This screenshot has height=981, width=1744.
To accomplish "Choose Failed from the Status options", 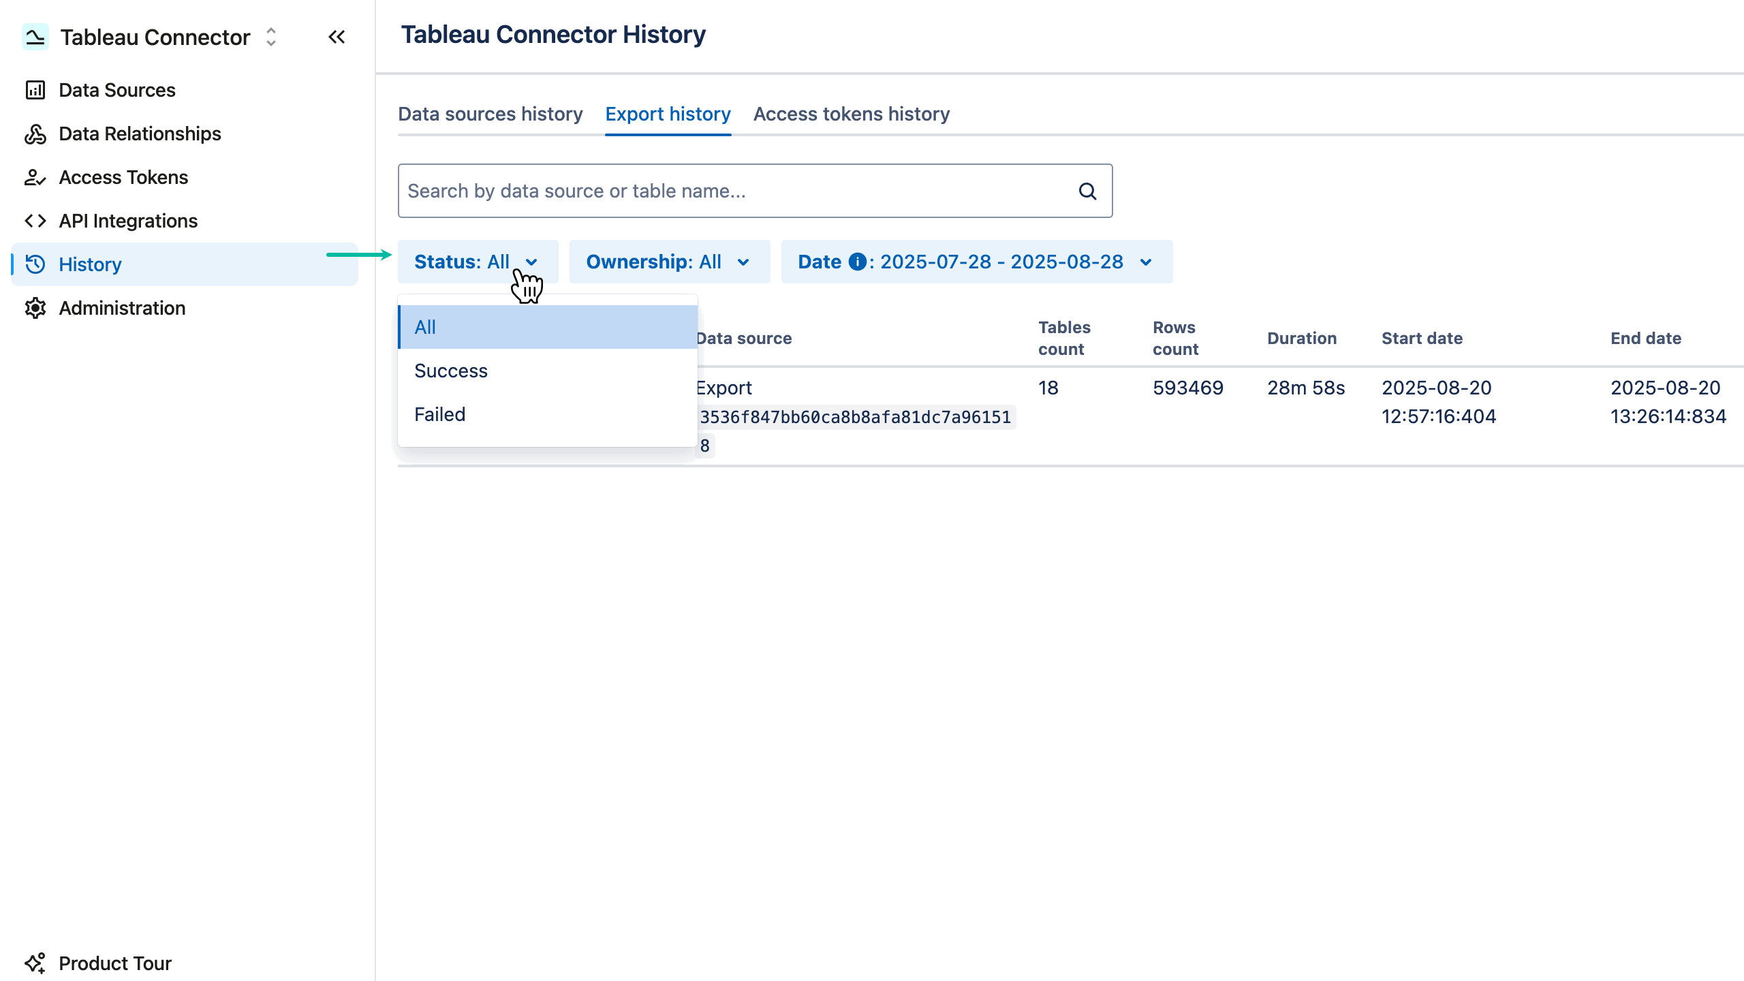I will click(439, 414).
